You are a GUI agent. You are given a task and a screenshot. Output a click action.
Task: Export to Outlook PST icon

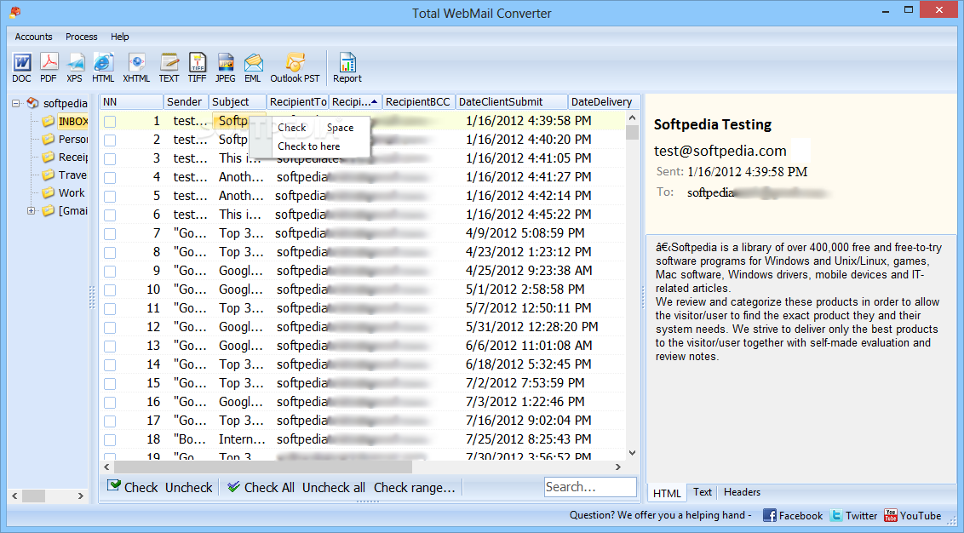tap(296, 67)
